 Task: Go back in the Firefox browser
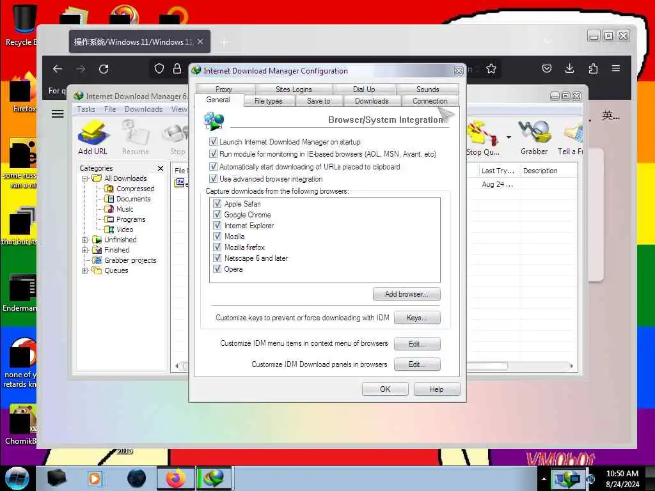click(x=57, y=69)
